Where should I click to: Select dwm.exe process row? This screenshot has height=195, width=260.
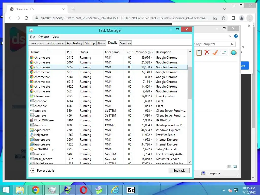(108, 125)
